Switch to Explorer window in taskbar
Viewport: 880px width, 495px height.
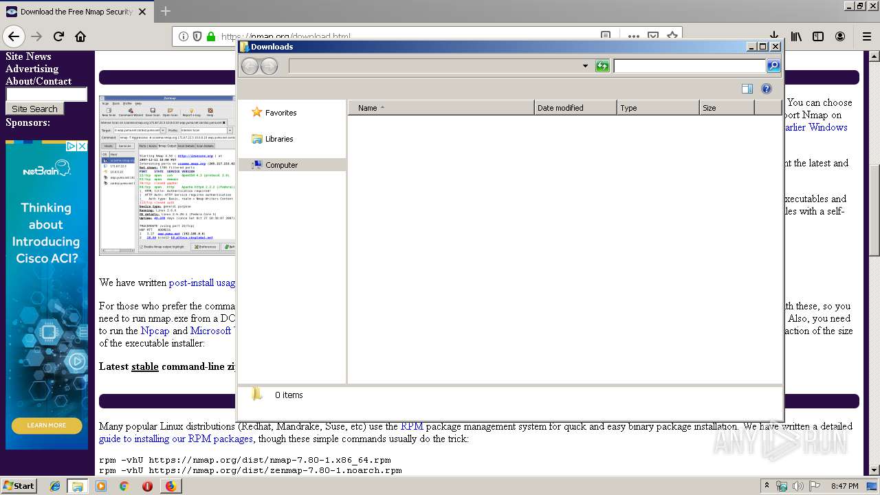(x=78, y=486)
